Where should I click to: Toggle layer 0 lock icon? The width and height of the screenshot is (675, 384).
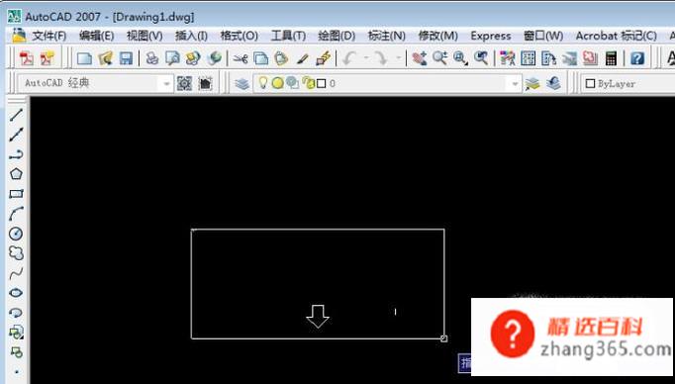pyautogui.click(x=308, y=83)
